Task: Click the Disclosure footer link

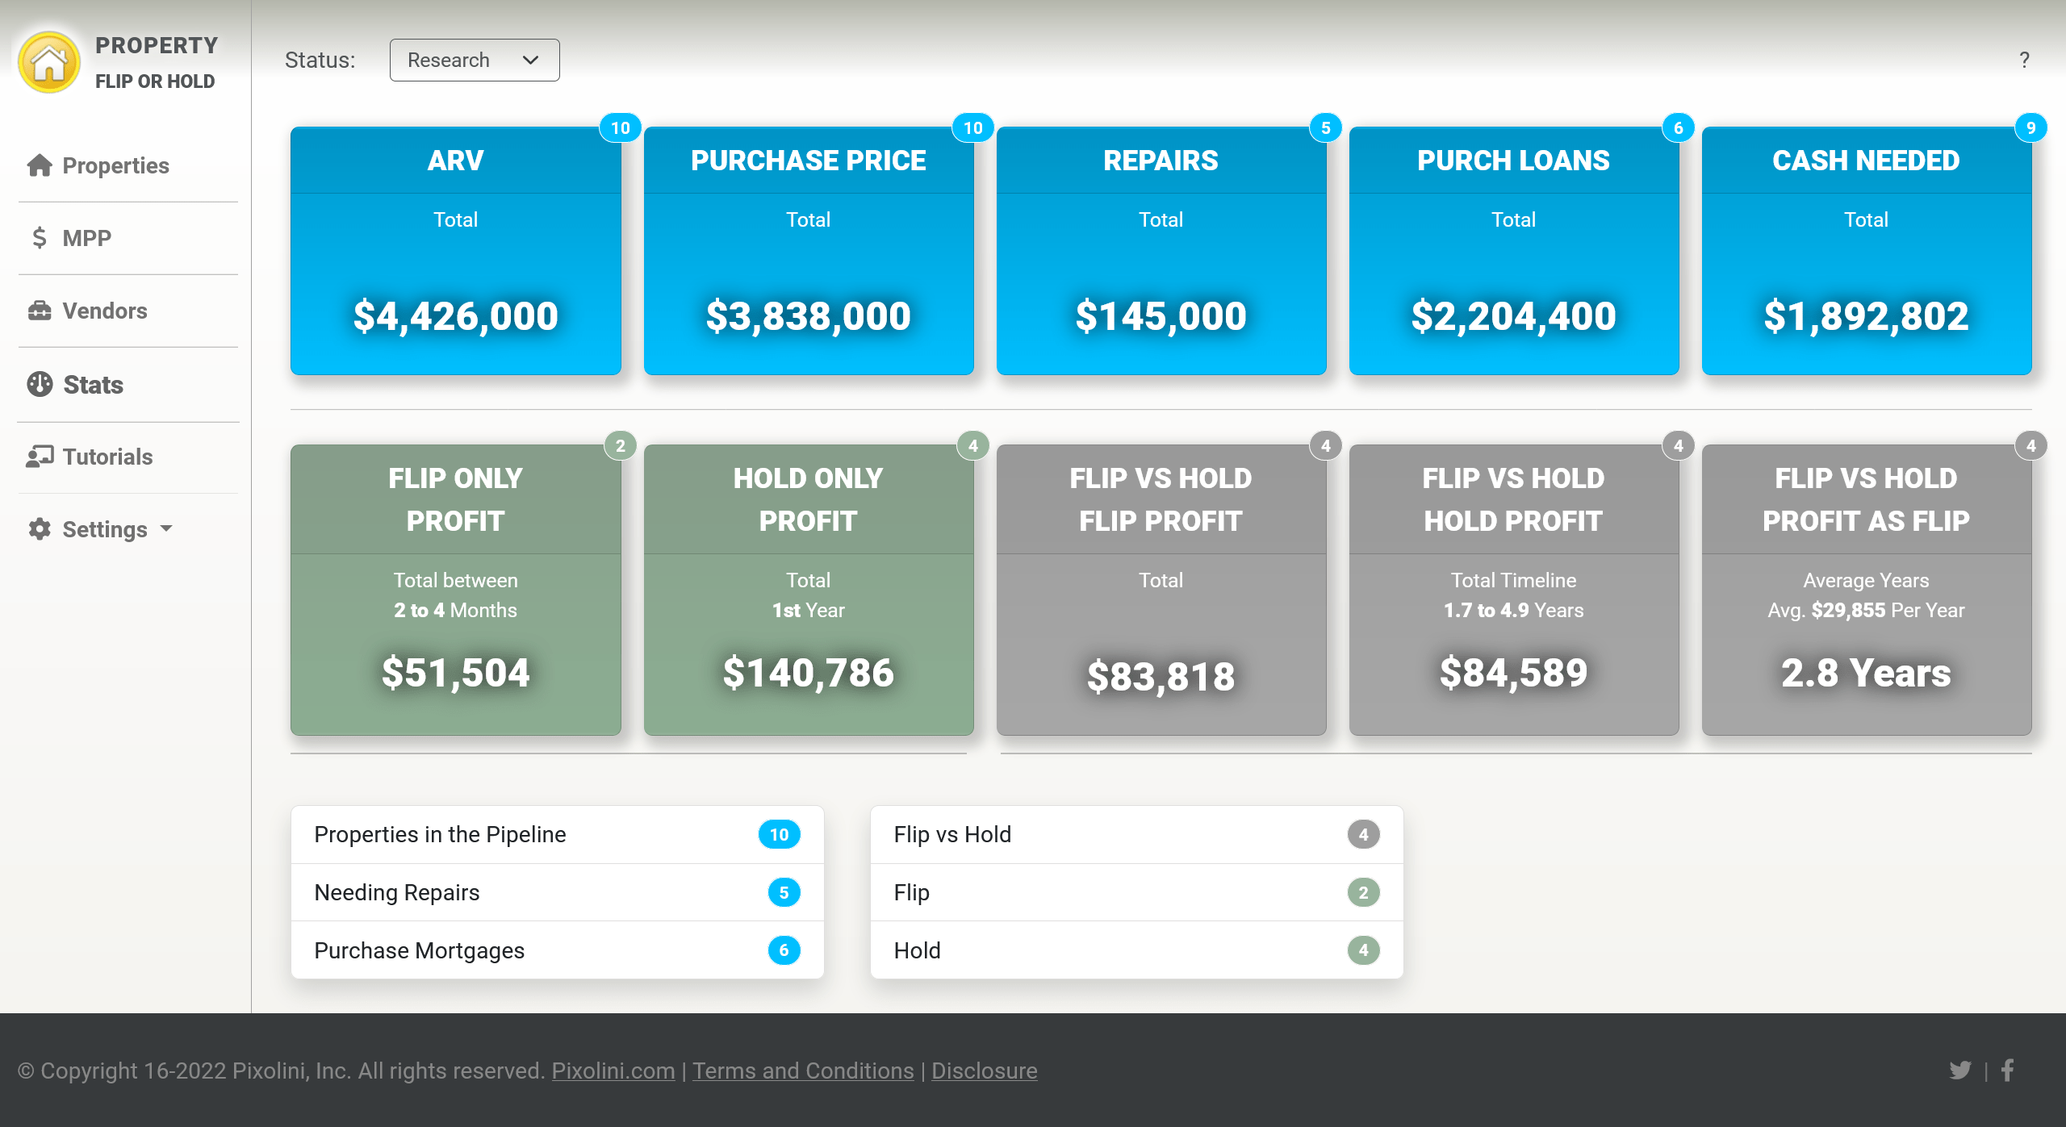Action: (984, 1071)
